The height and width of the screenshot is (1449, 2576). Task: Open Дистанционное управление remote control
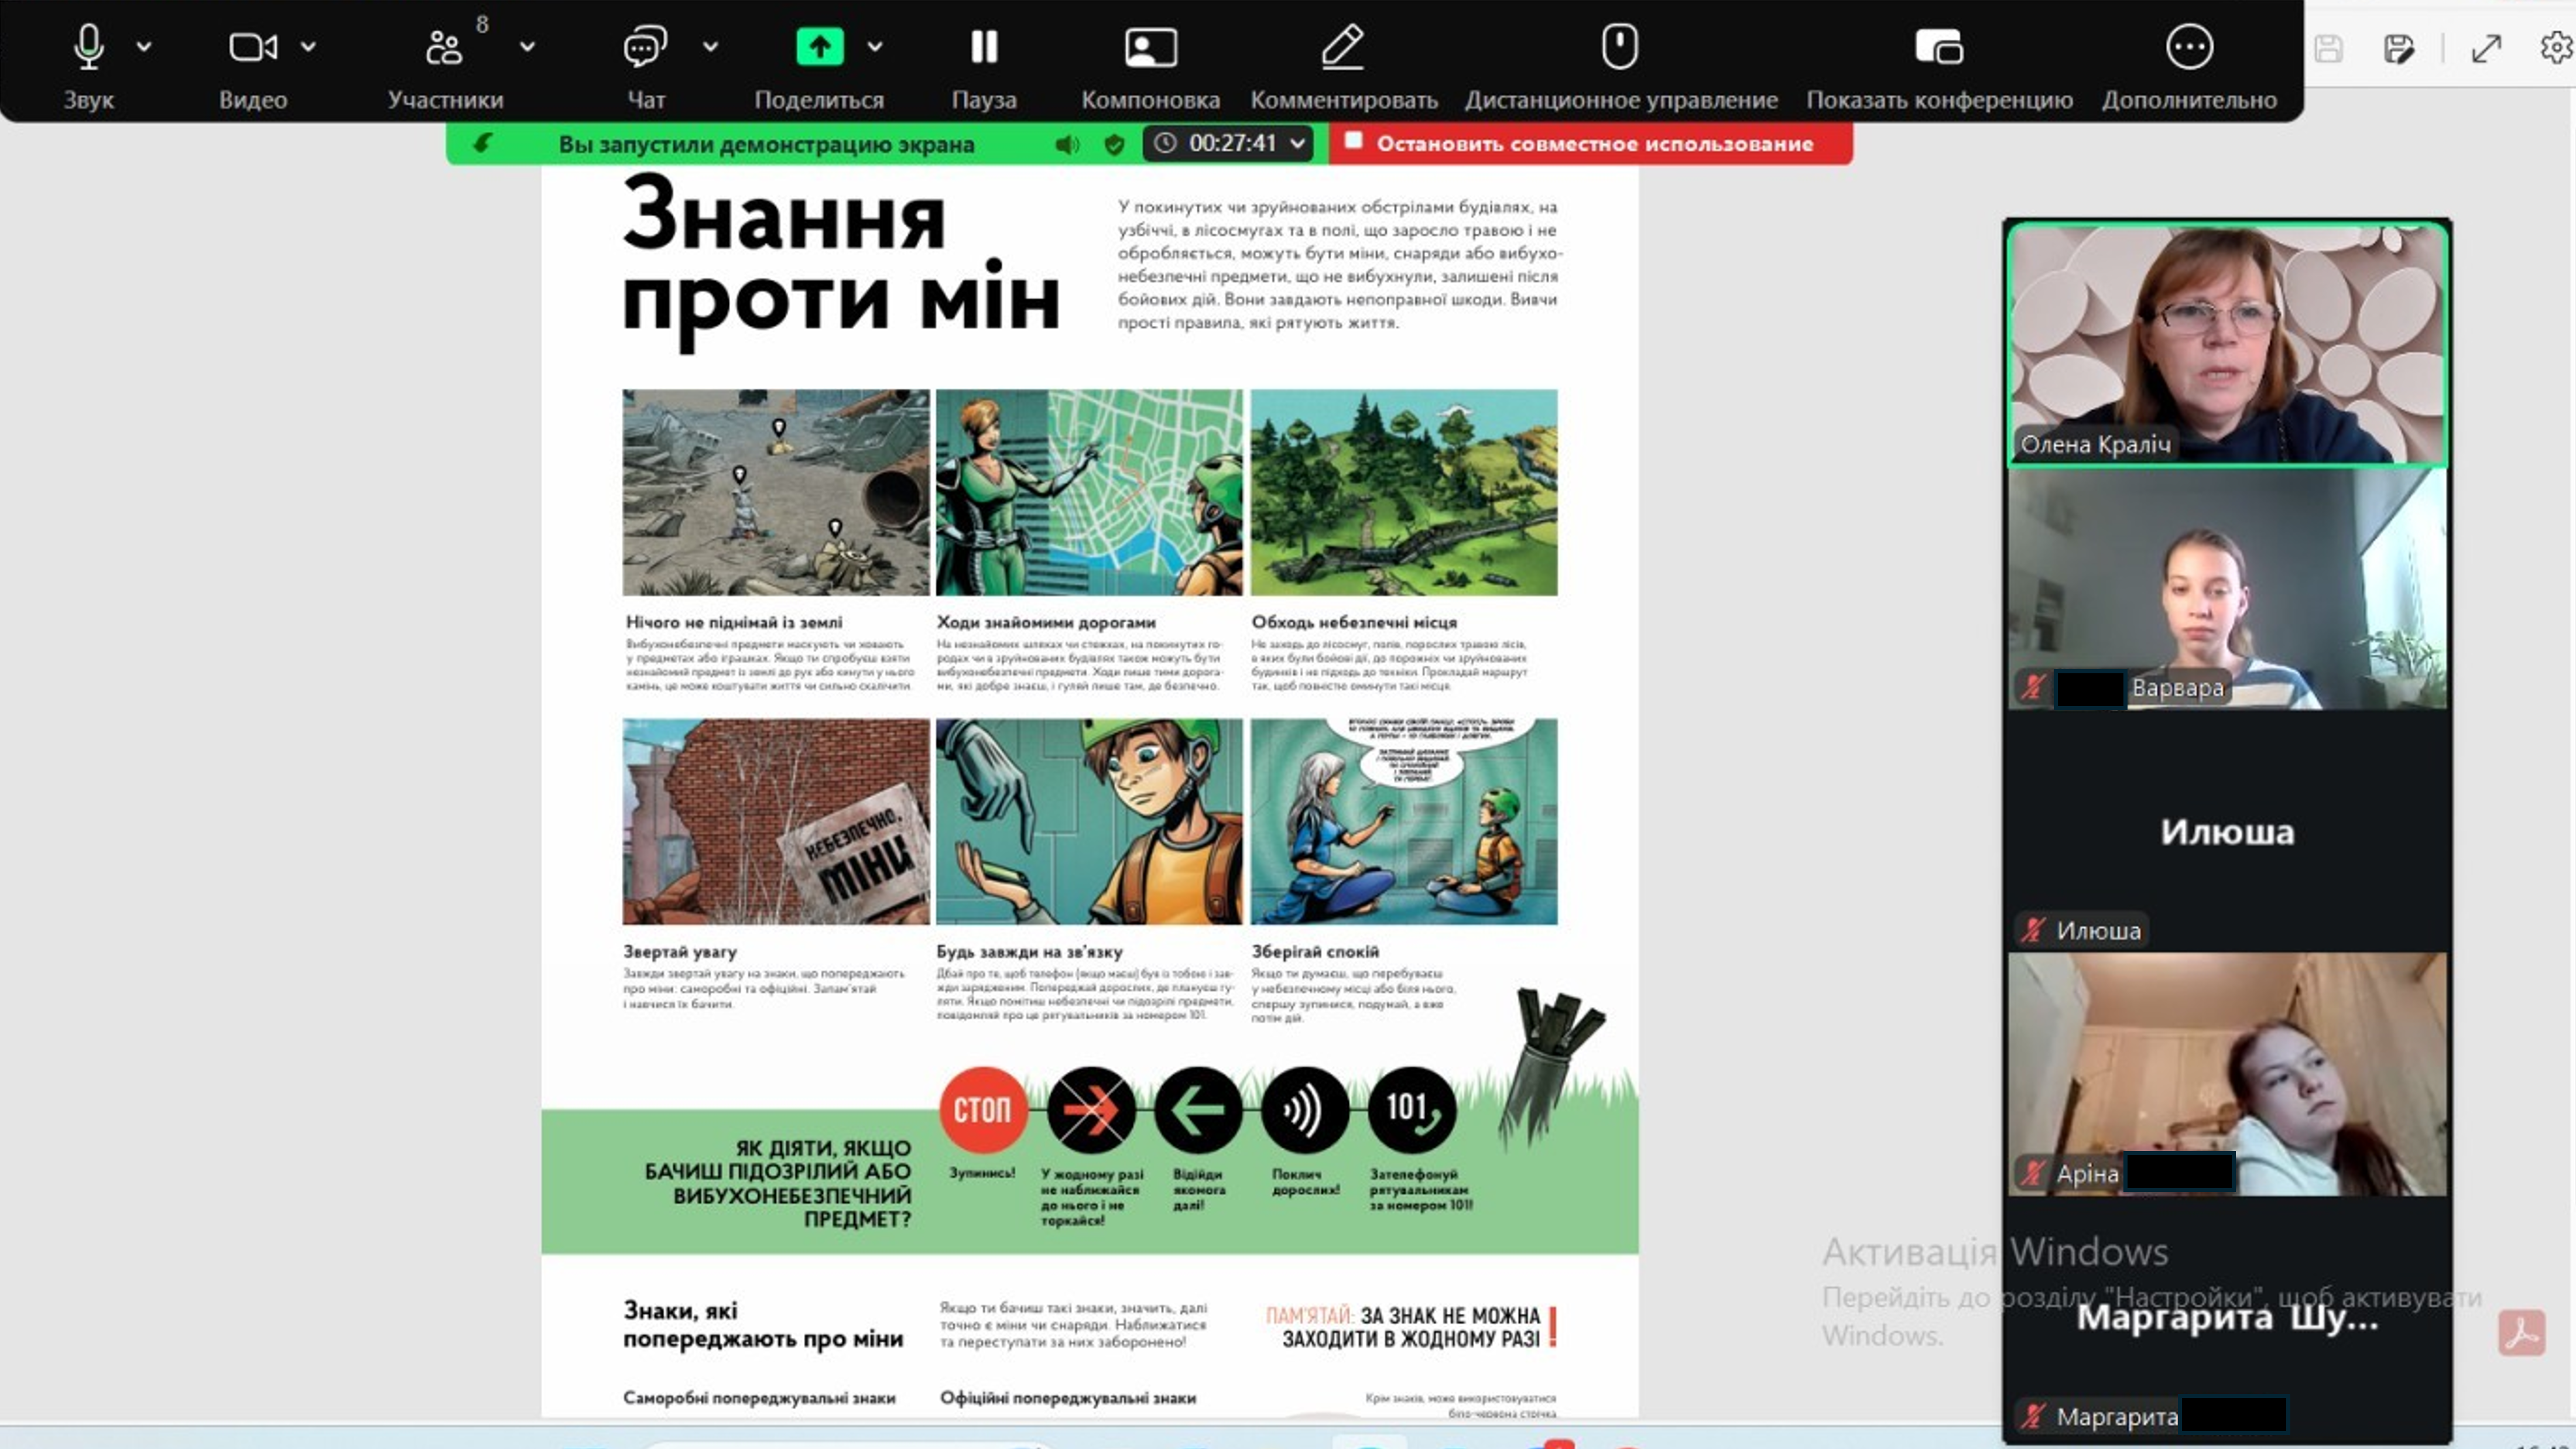click(1620, 47)
